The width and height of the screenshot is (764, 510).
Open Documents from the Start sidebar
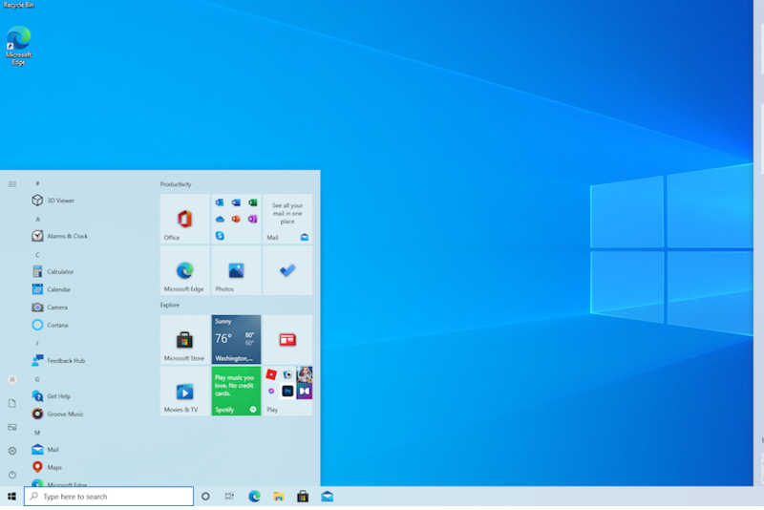click(12, 403)
